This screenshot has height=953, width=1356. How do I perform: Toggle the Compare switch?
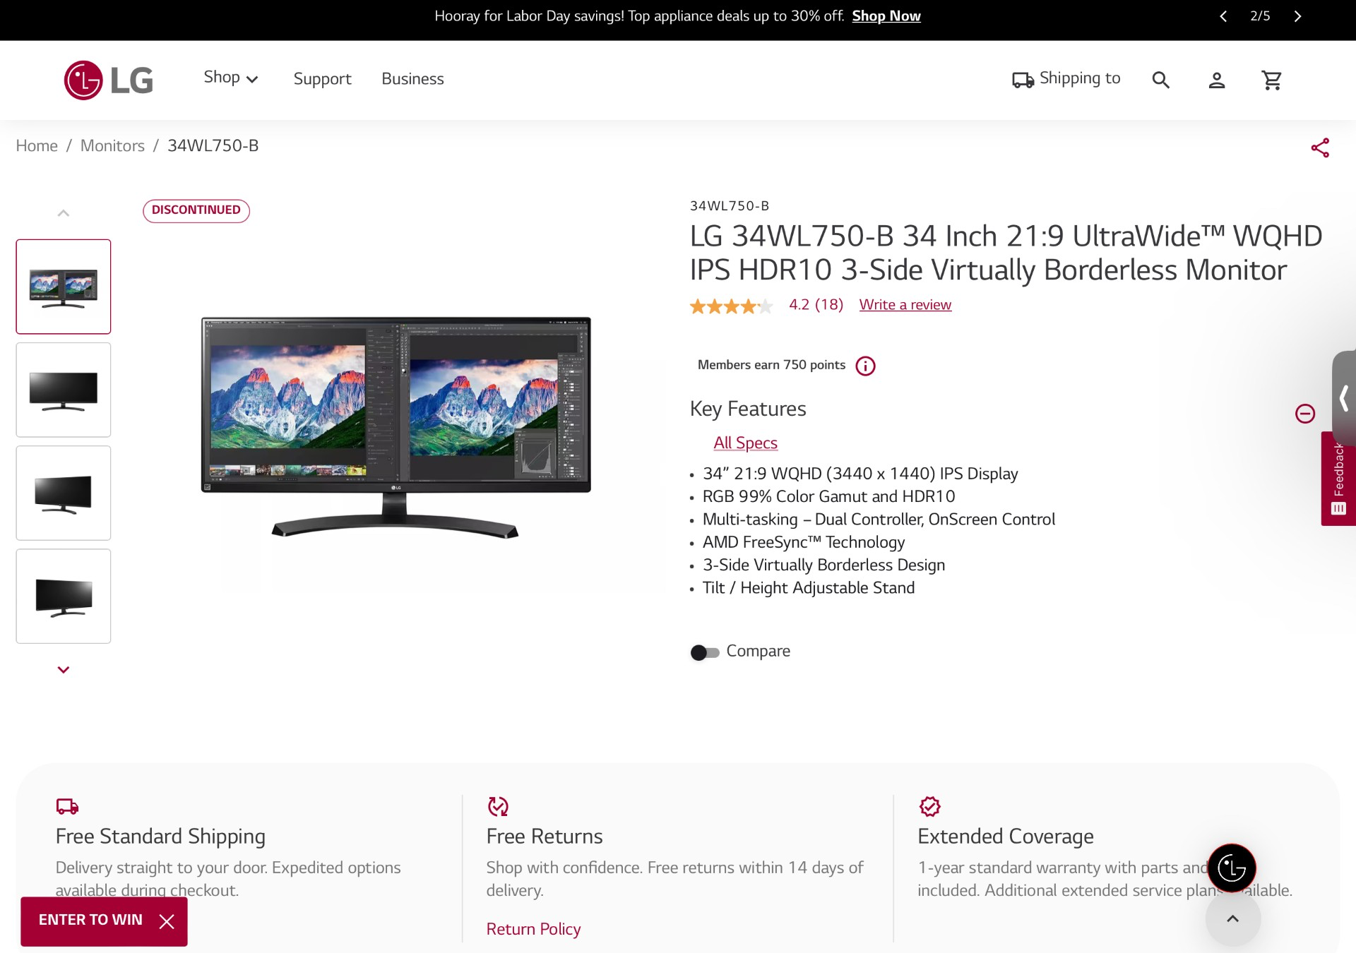pos(704,652)
